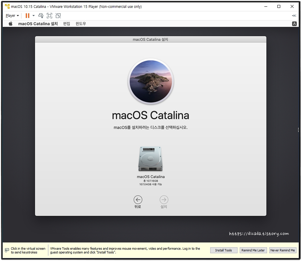Click the input source A indicator
Image resolution: width=302 pixels, height=261 pixels.
coord(294,24)
